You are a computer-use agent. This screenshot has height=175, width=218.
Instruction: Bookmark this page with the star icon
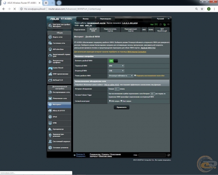coord(202,9)
